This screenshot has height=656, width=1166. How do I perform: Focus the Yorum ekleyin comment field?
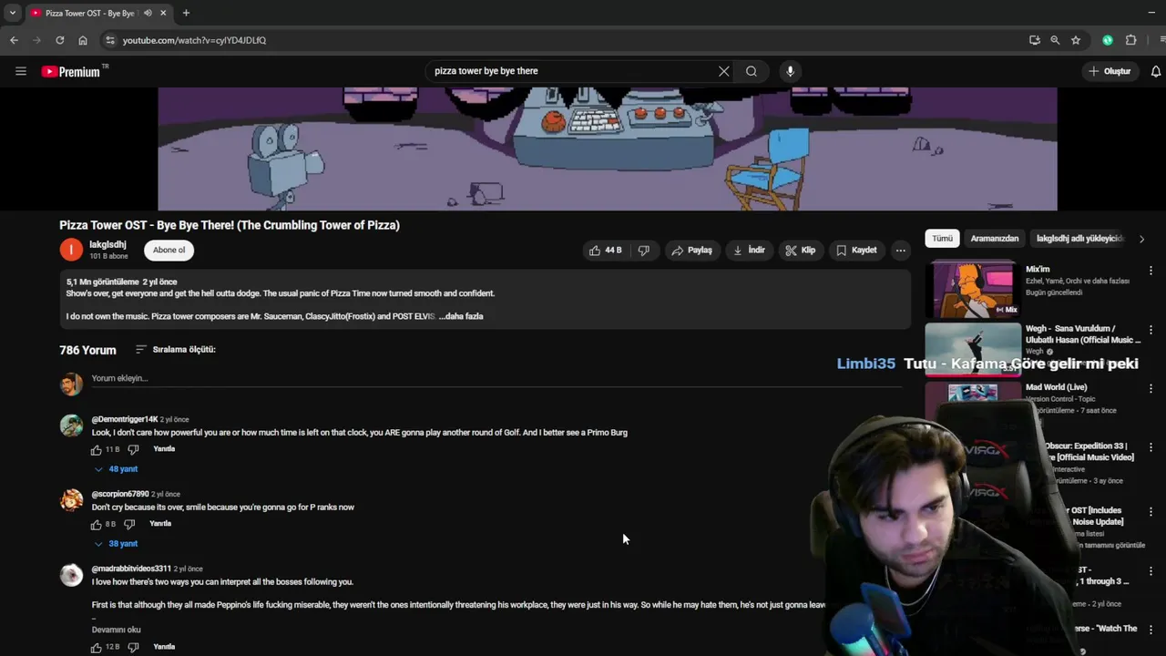coord(496,378)
